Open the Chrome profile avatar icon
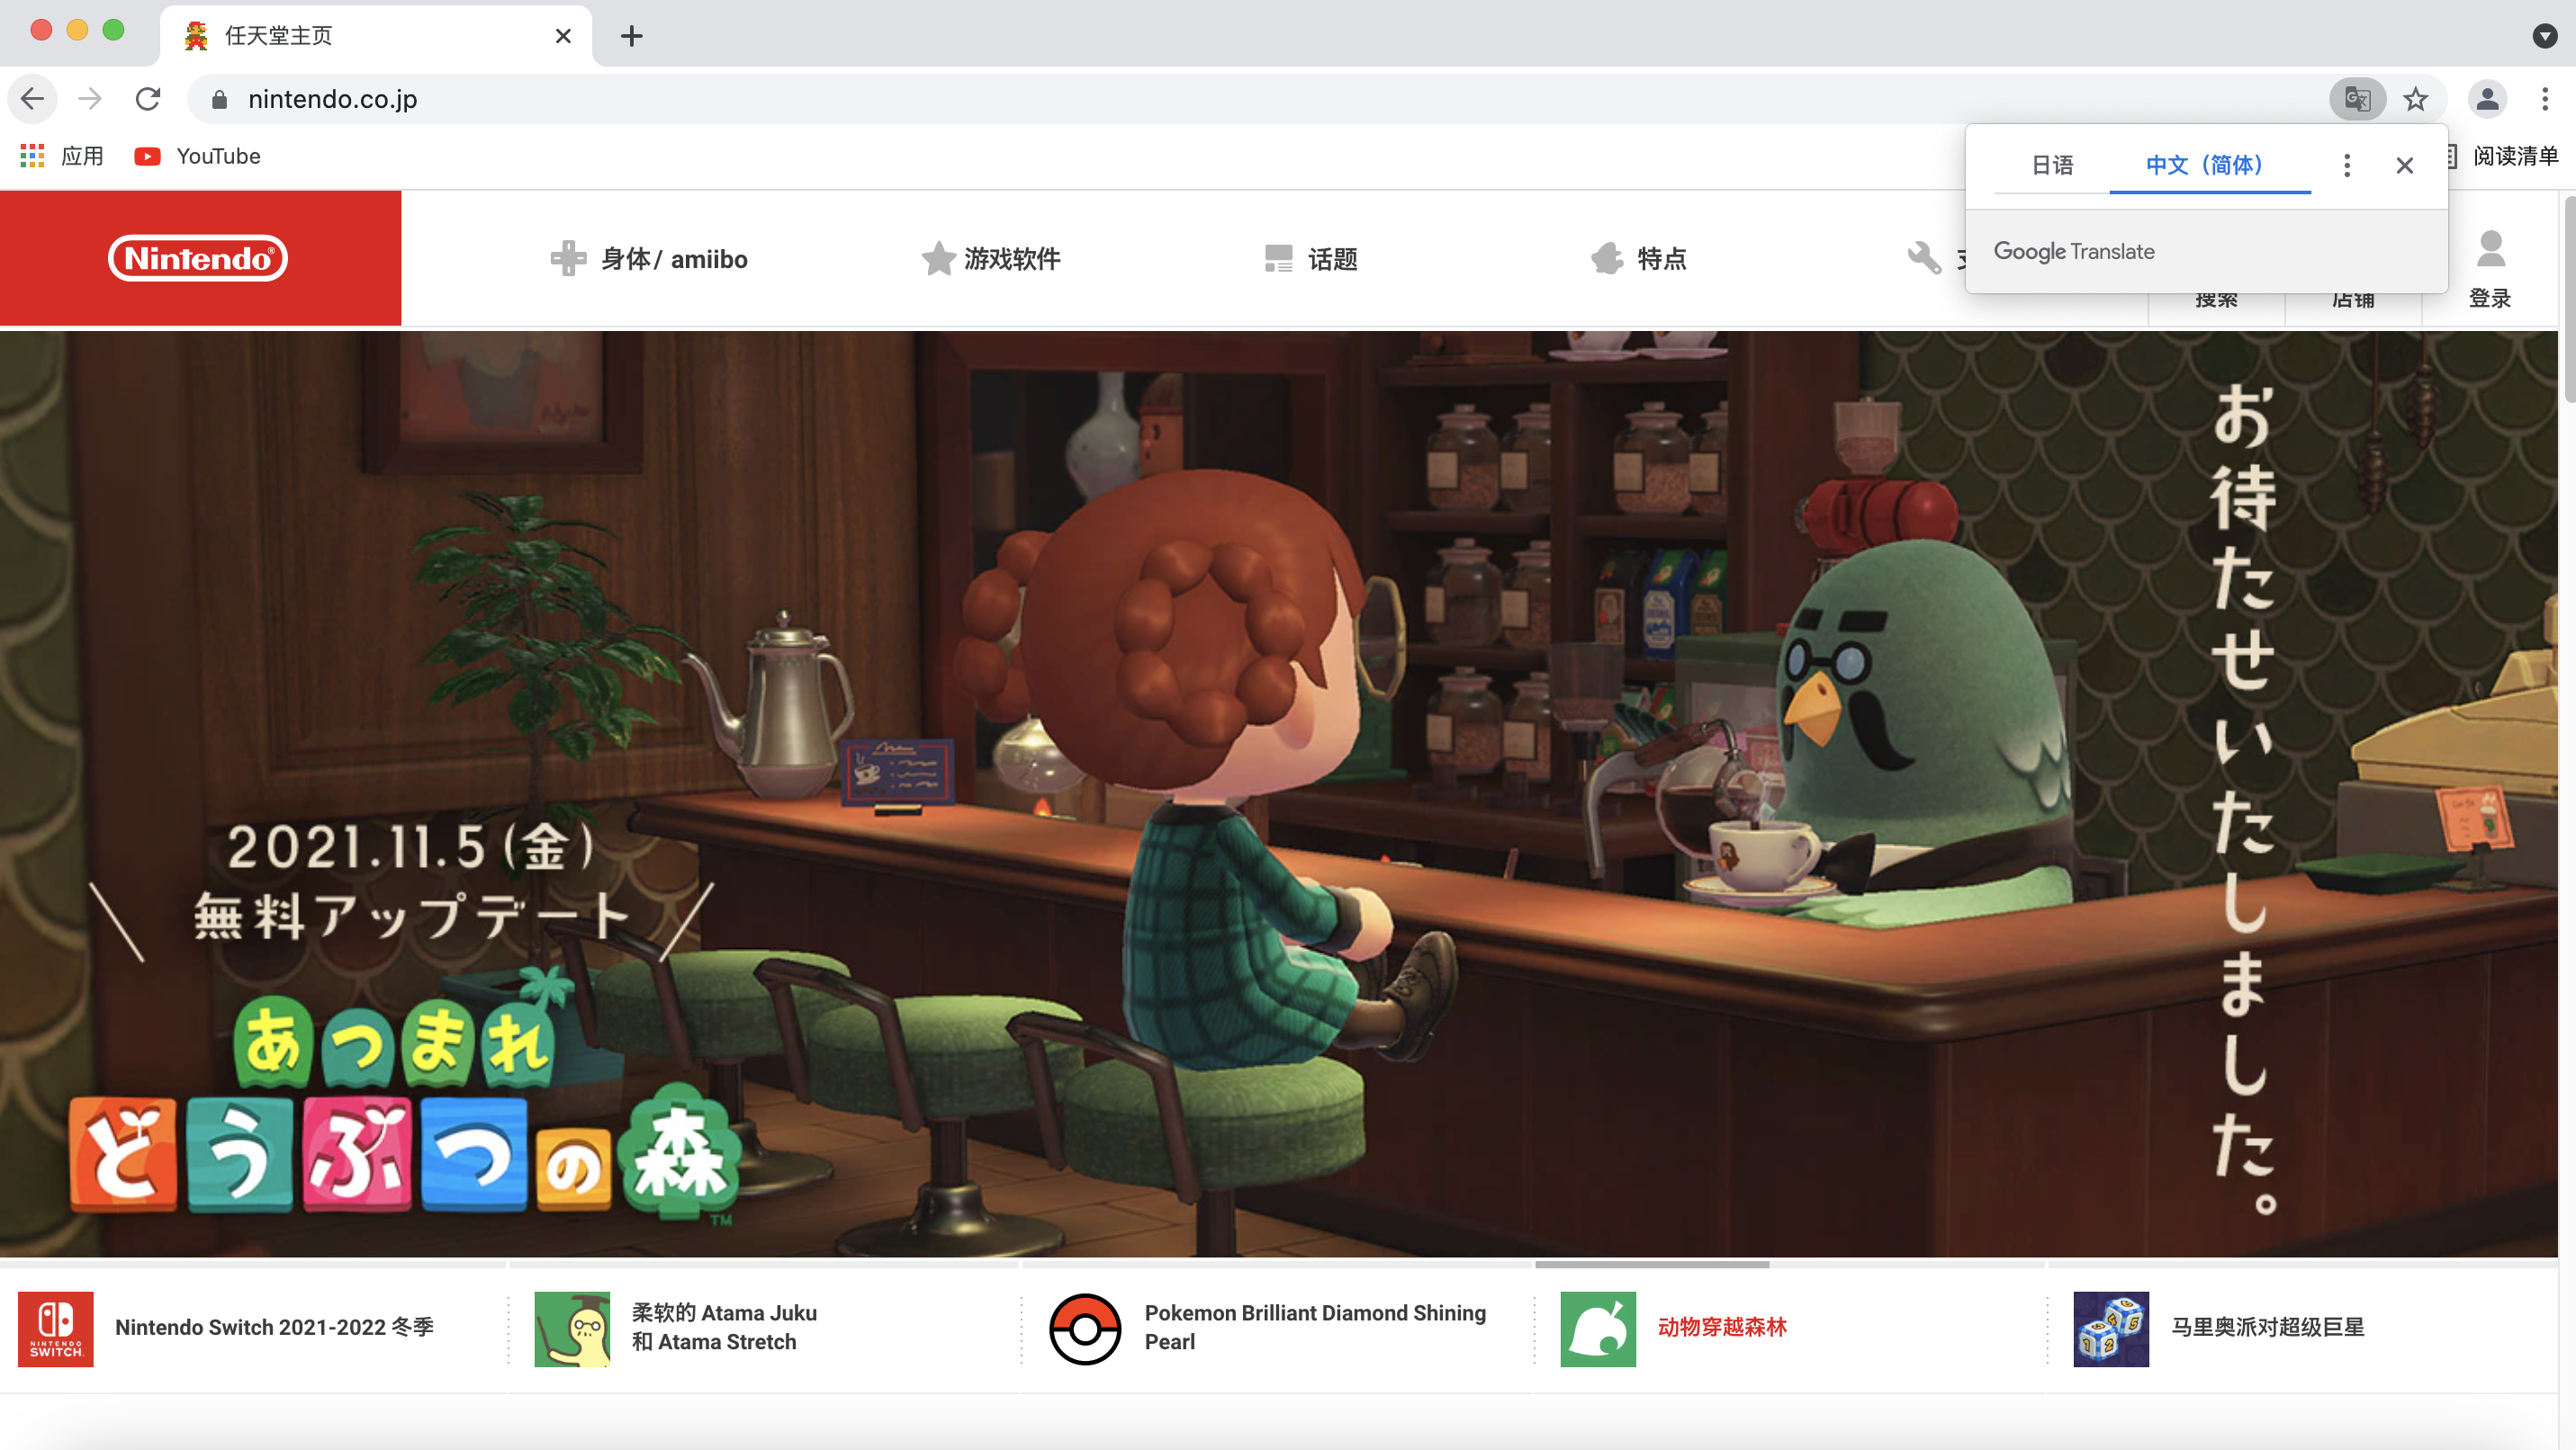2576x1450 pixels. [2487, 99]
